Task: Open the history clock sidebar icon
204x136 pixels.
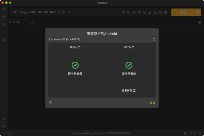Action: coord(4,32)
